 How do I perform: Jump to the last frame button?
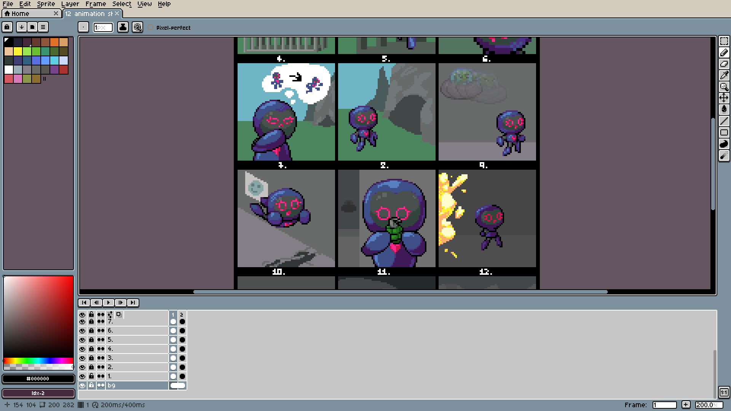point(133,303)
